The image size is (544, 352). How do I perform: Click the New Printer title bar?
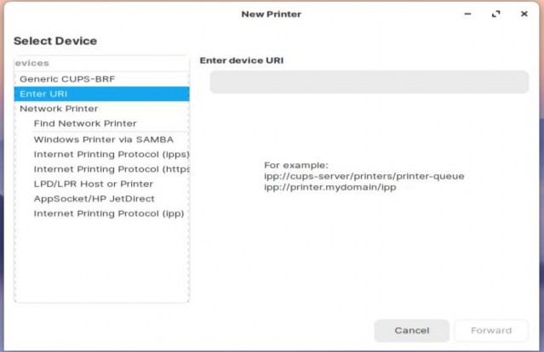(x=272, y=14)
